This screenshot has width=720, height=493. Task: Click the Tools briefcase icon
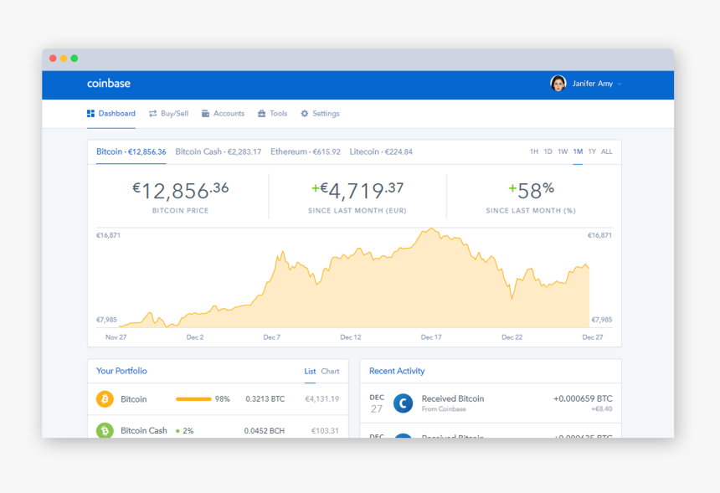(x=261, y=113)
